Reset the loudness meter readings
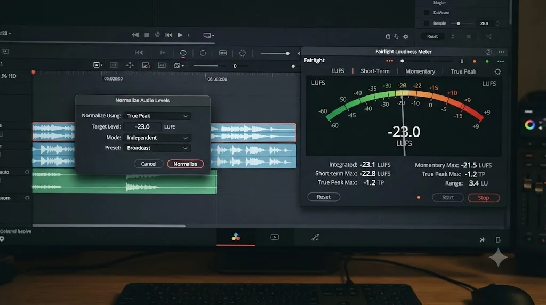Screen dimensions: 546x305 (324, 197)
